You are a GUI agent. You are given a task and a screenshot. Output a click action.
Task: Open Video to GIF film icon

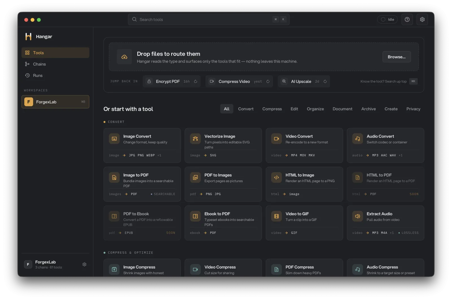coord(276,216)
